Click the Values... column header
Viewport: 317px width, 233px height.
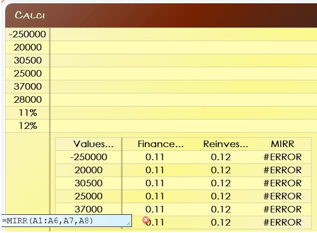tap(89, 144)
